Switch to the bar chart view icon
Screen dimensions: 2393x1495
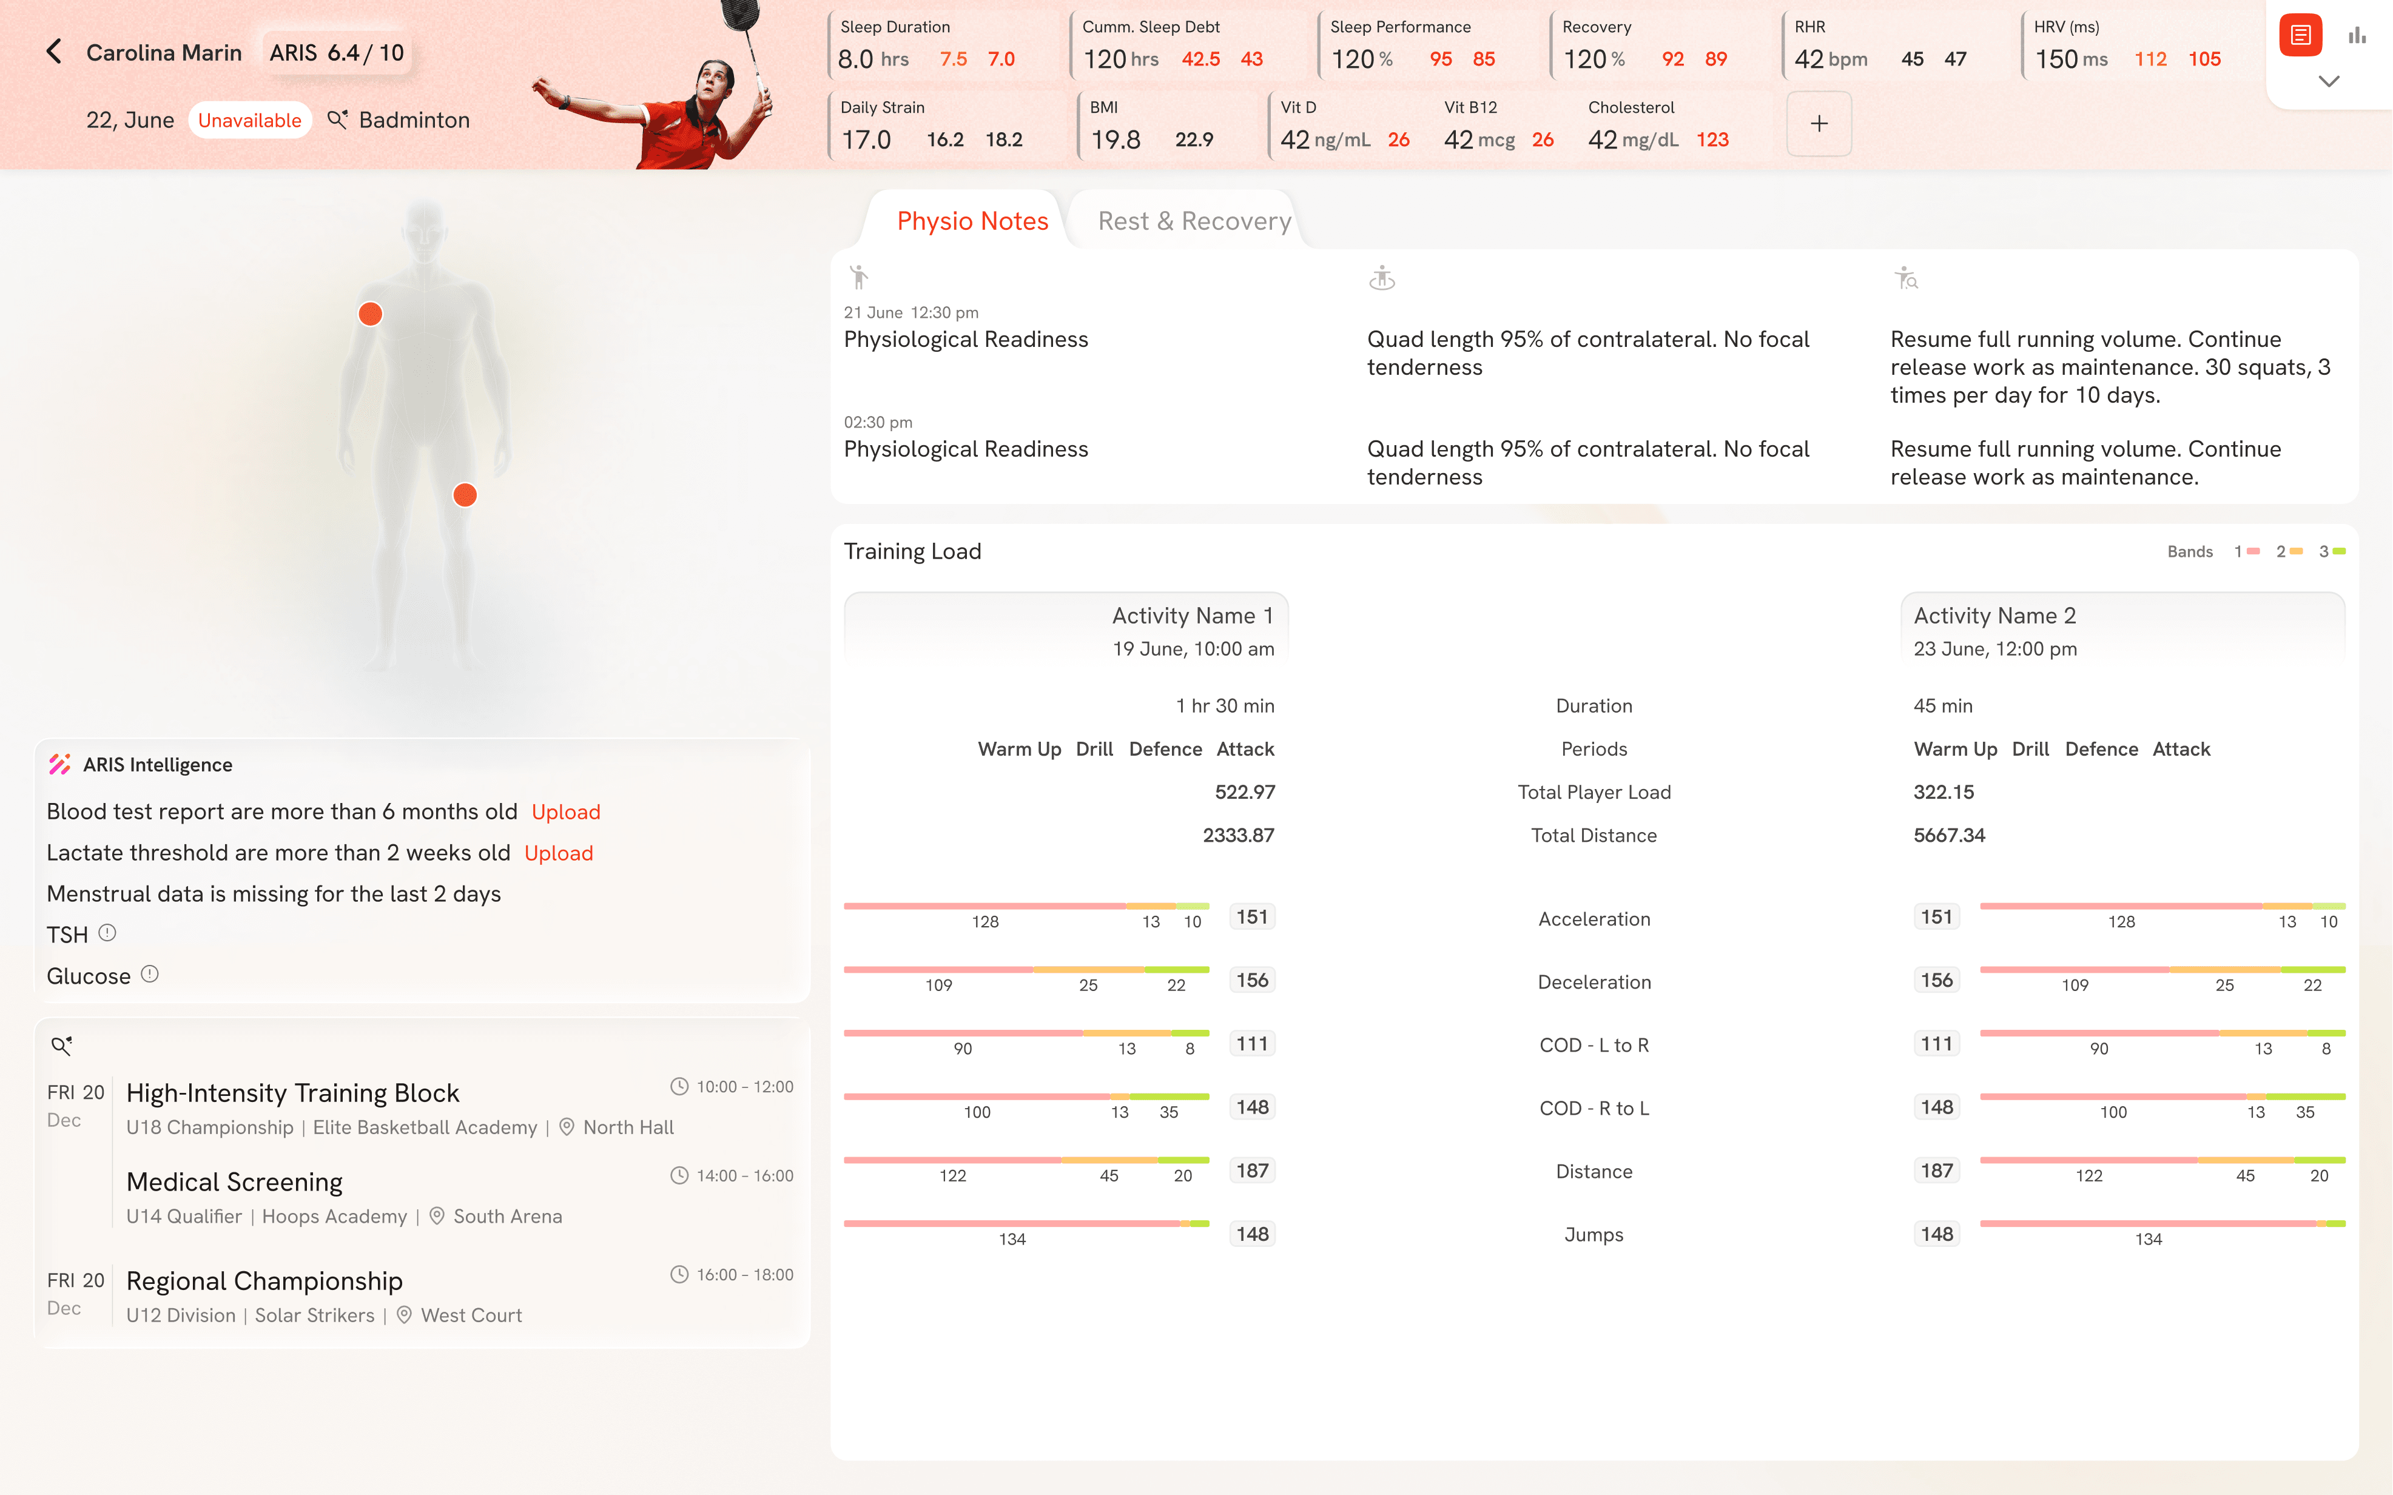pos(2357,36)
